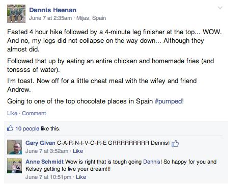Click Anne Schmidt's avatar thumbnail
The height and width of the screenshot is (184, 248).
tap(14, 166)
